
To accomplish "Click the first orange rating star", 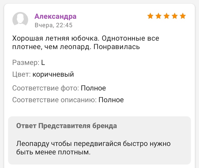I will (x=150, y=16).
